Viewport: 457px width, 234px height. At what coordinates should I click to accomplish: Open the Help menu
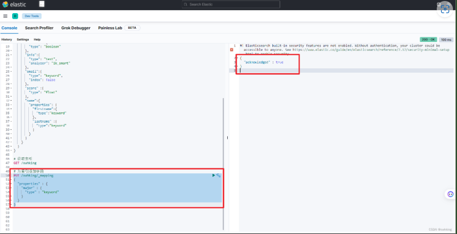coord(37,39)
